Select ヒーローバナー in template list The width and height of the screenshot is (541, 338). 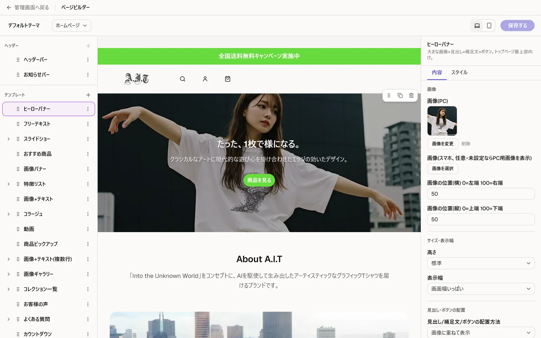[x=49, y=109]
